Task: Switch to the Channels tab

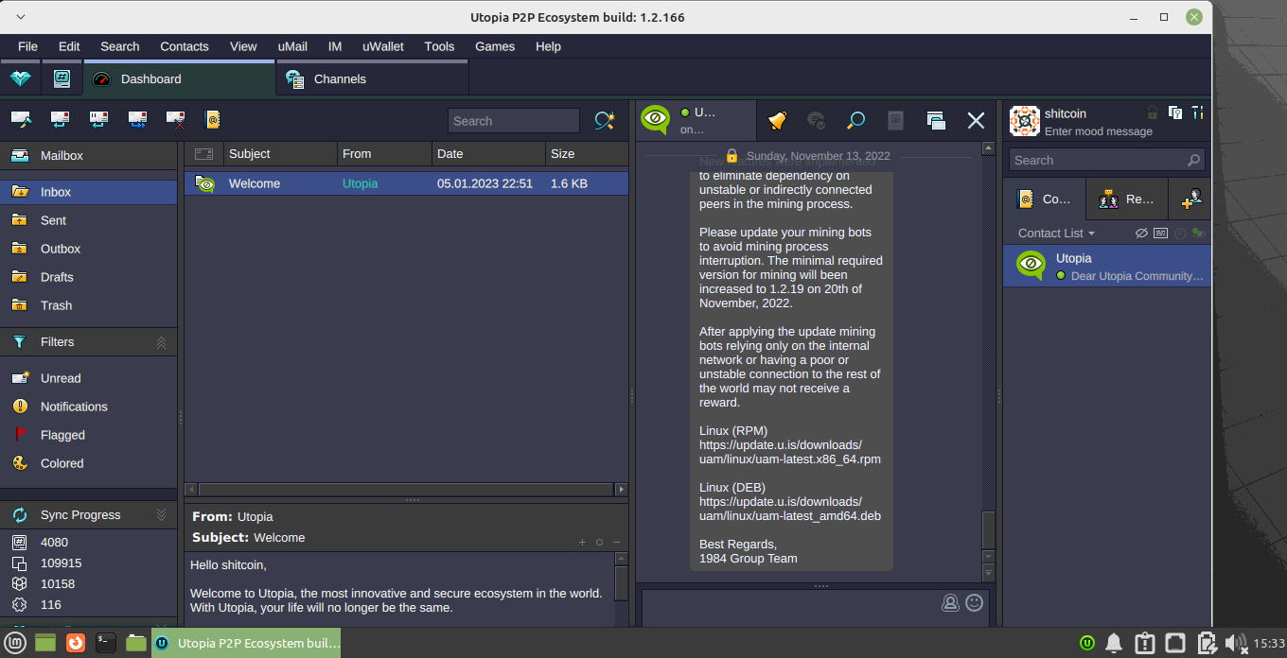Action: coord(339,79)
